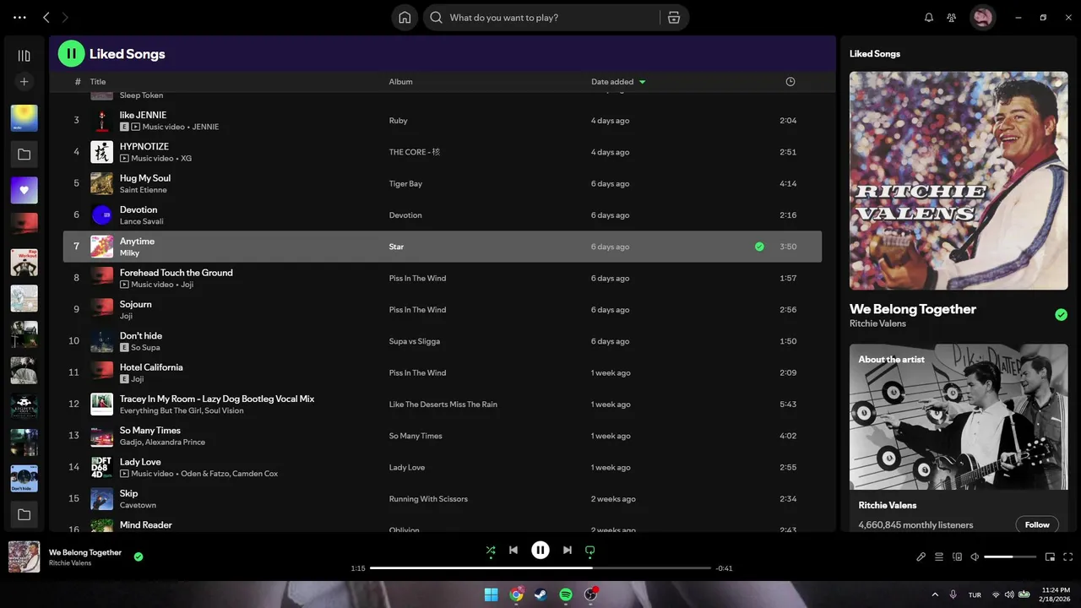Click the Ritchie Valens album cover image
The height and width of the screenshot is (608, 1081).
click(x=959, y=181)
